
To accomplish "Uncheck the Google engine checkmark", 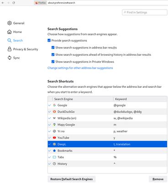I will 49,105.
